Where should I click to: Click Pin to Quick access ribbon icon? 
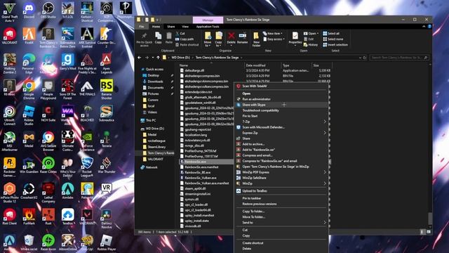point(145,39)
